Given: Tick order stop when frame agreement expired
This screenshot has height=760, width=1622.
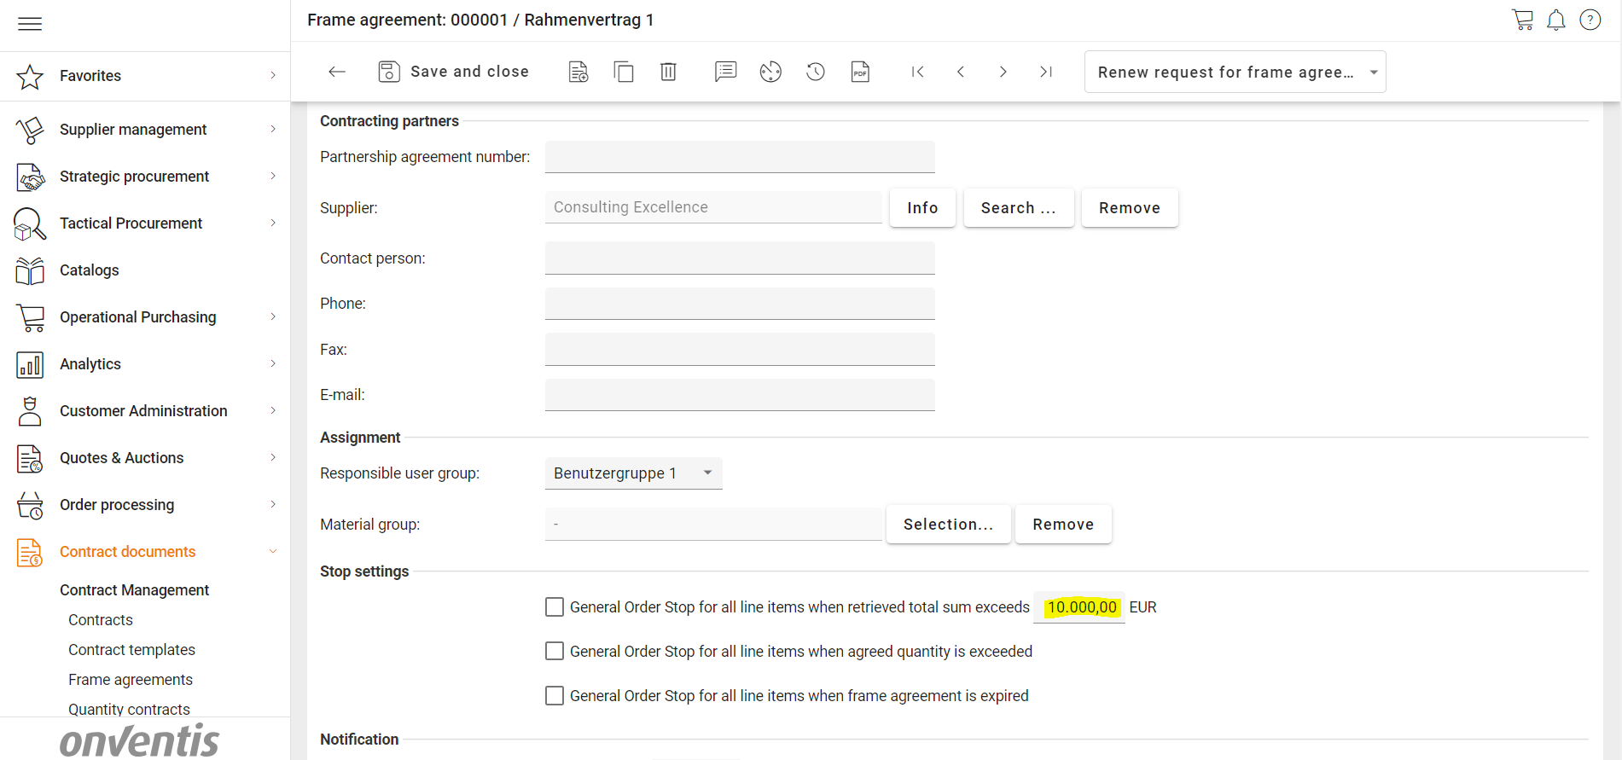Looking at the screenshot, I should click(555, 696).
